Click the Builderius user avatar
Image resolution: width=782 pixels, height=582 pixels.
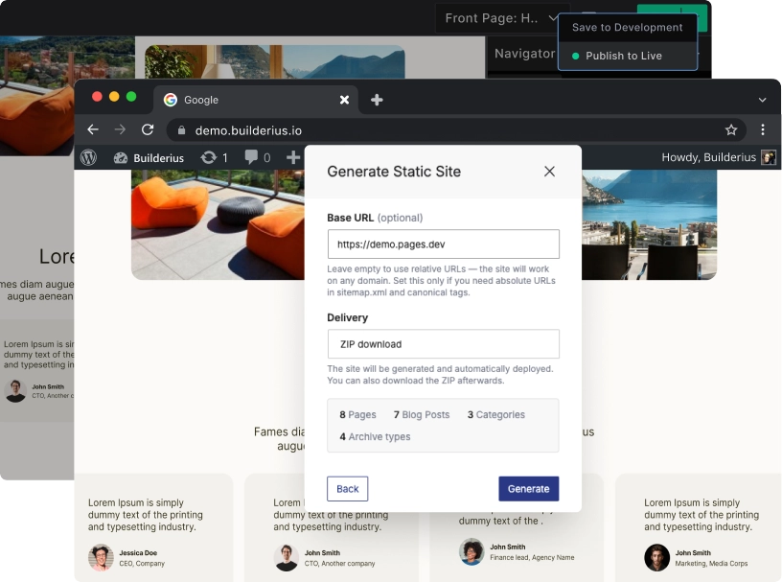(768, 158)
